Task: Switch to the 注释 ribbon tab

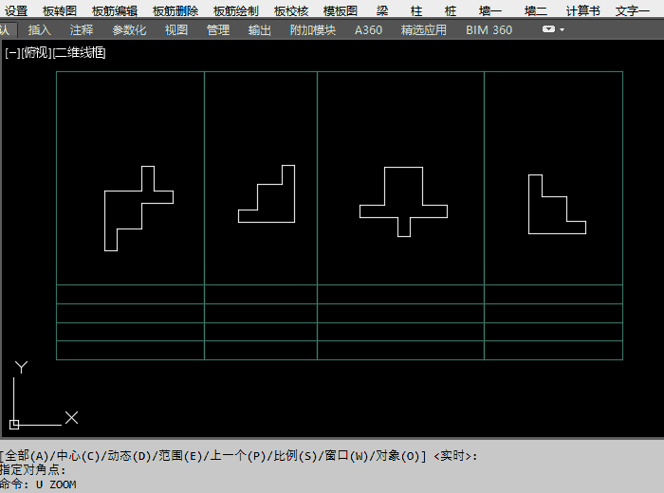Action: (82, 30)
